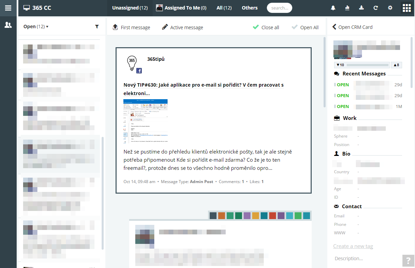This screenshot has height=268, width=415.
Task: Select the All (12) tab
Action: click(x=224, y=8)
